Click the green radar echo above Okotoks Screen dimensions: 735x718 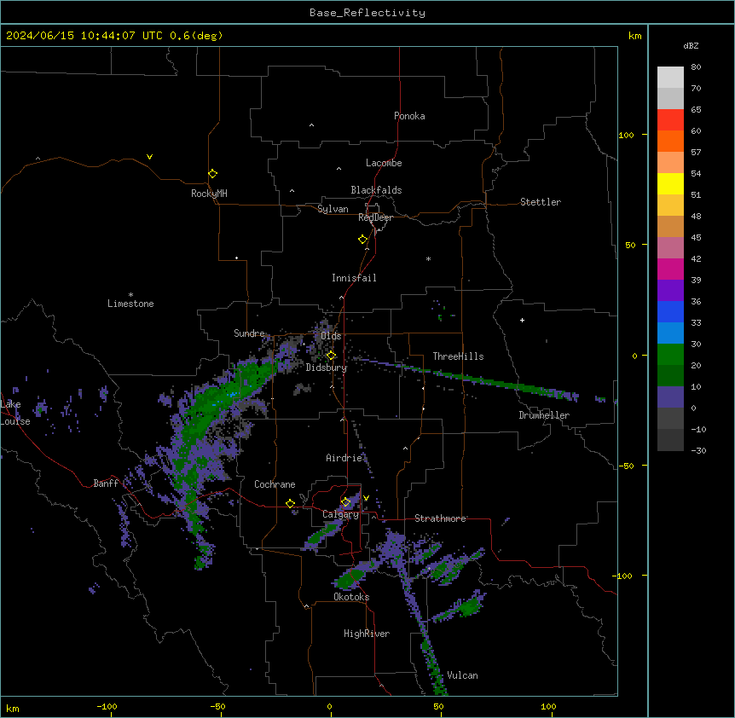pyautogui.click(x=350, y=579)
